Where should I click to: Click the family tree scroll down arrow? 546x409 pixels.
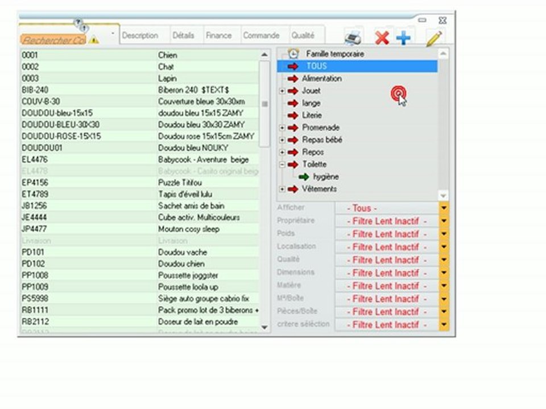coord(443,196)
